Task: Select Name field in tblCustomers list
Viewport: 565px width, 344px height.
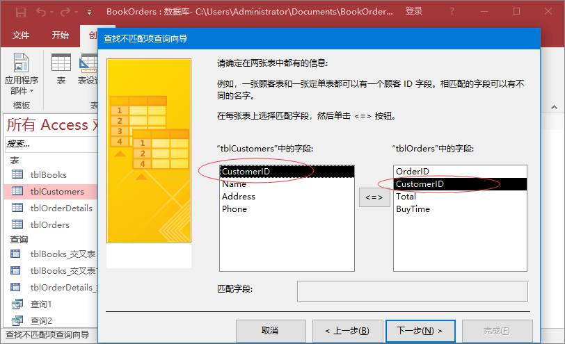Action: (x=234, y=184)
